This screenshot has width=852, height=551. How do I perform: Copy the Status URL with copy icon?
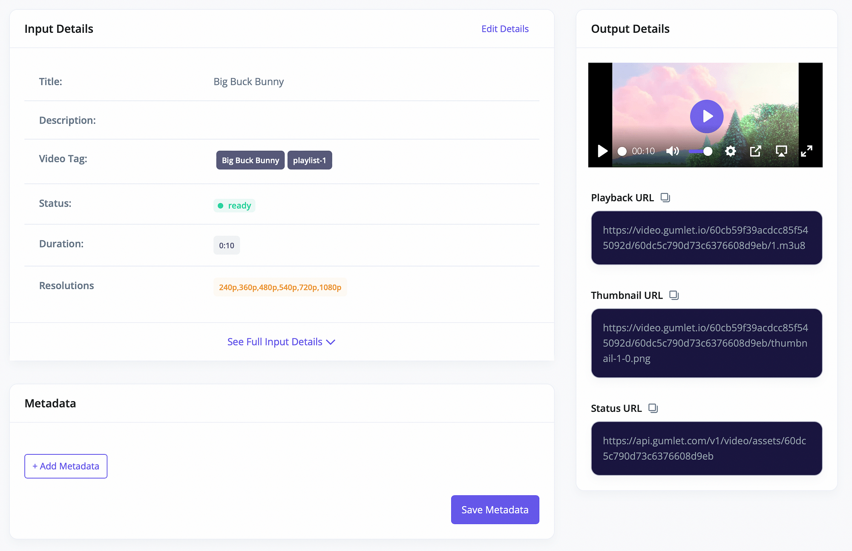653,408
